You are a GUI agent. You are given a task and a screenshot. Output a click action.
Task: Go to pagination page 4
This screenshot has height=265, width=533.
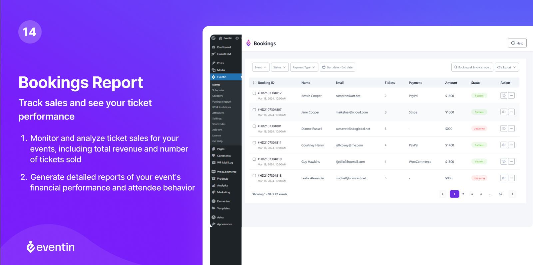click(481, 194)
